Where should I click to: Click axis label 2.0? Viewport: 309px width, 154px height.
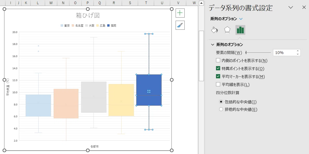(15, 141)
